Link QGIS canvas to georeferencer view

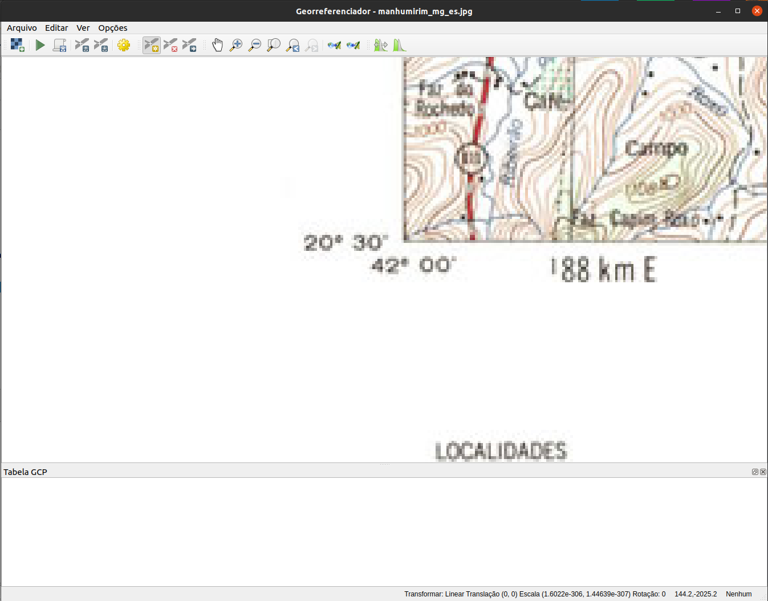pos(353,45)
